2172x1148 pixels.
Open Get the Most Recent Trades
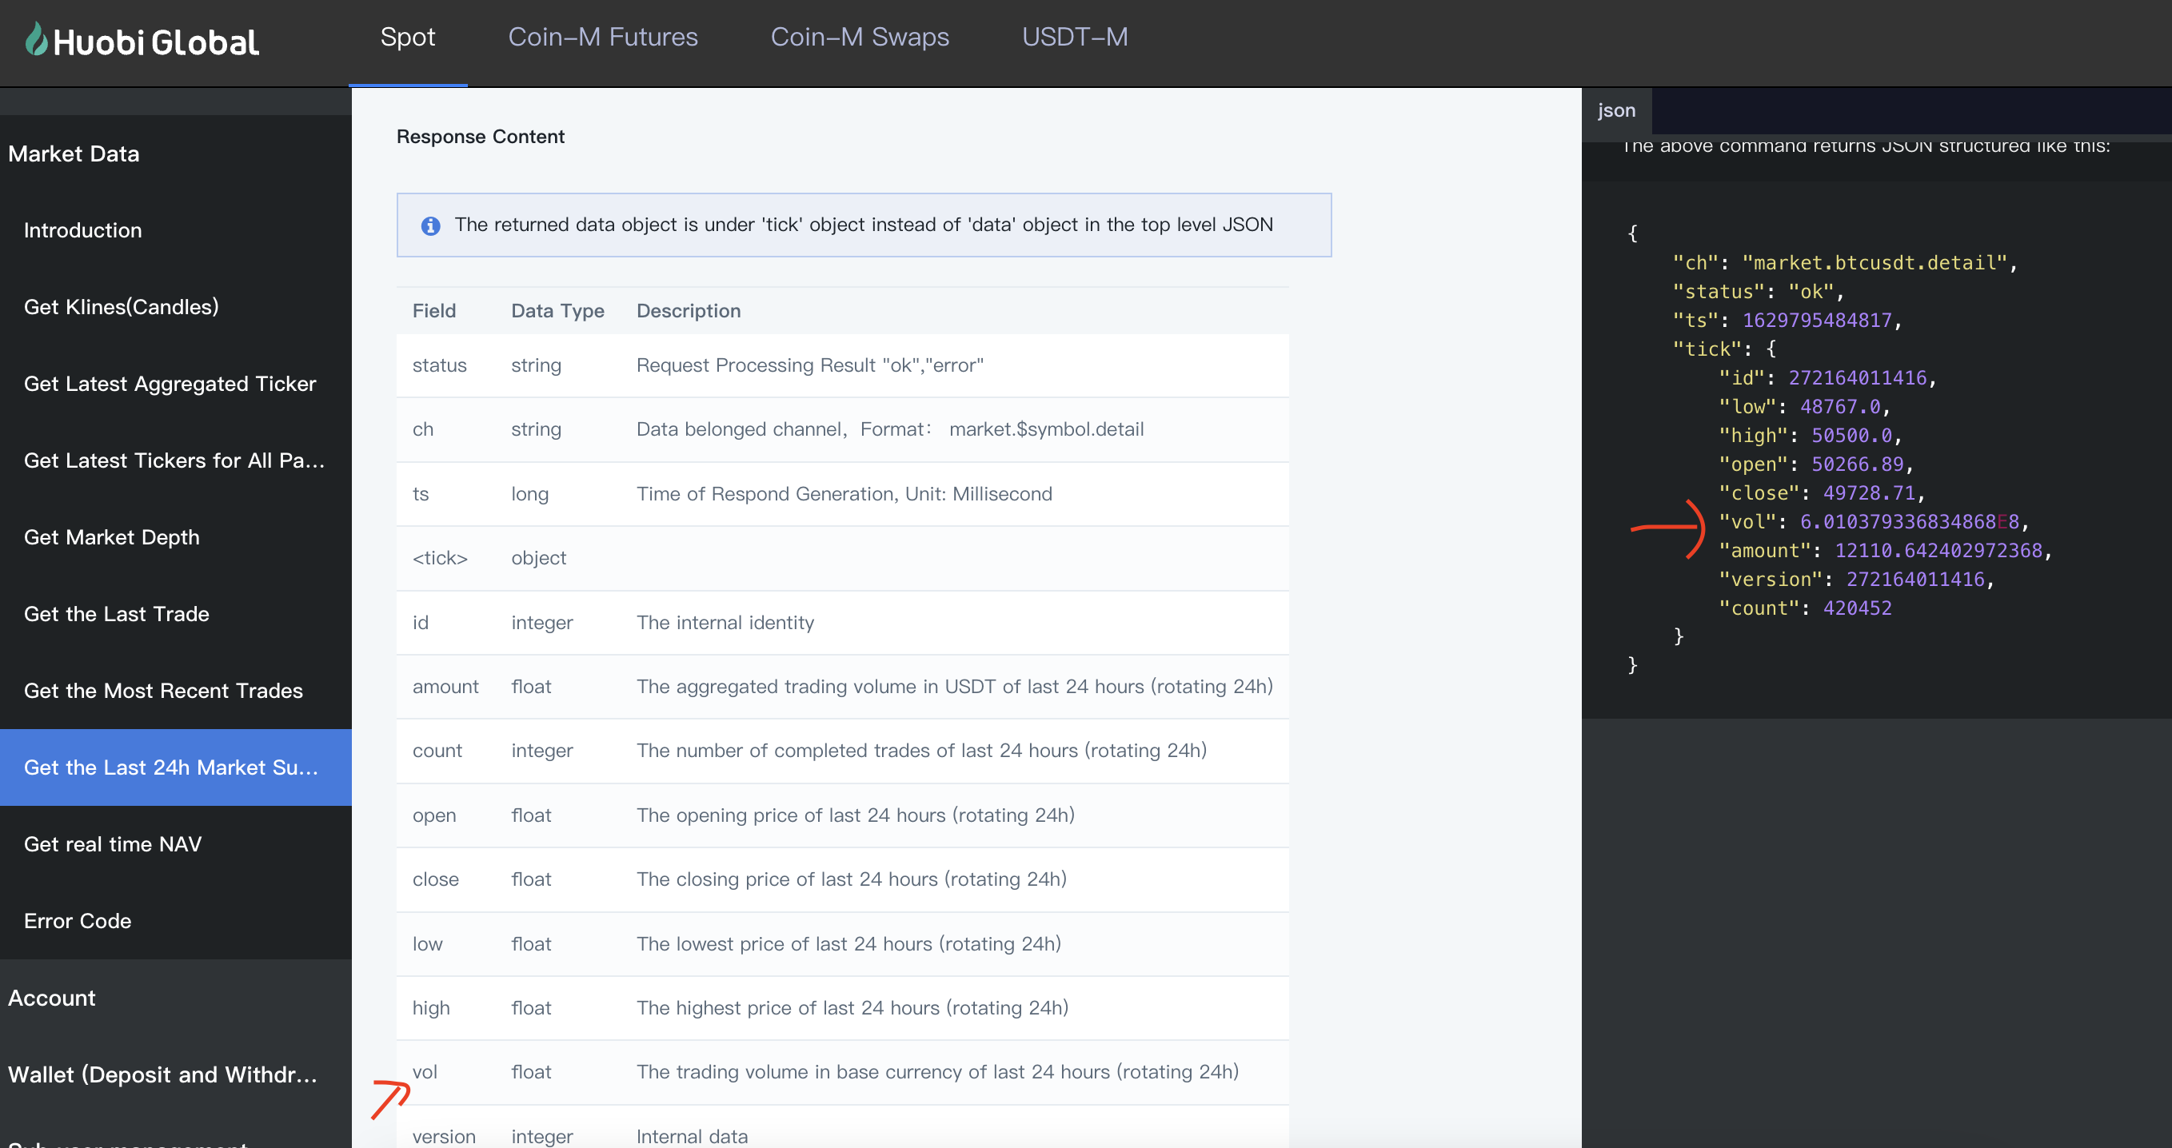click(x=162, y=690)
